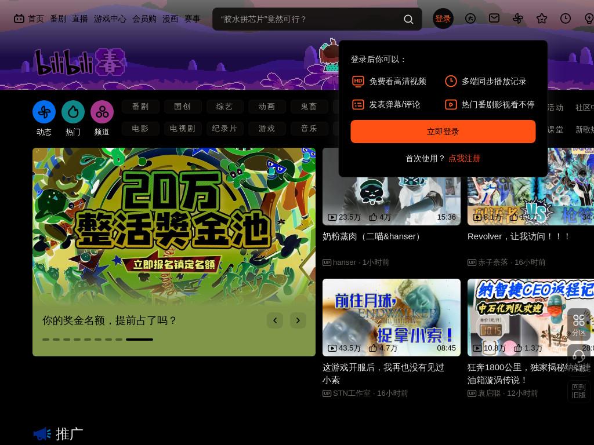Select the 动画 category tag
The height and width of the screenshot is (445, 594).
click(267, 107)
